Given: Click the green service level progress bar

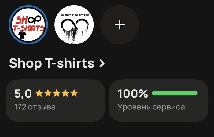Looking at the screenshot, I should point(175,93).
